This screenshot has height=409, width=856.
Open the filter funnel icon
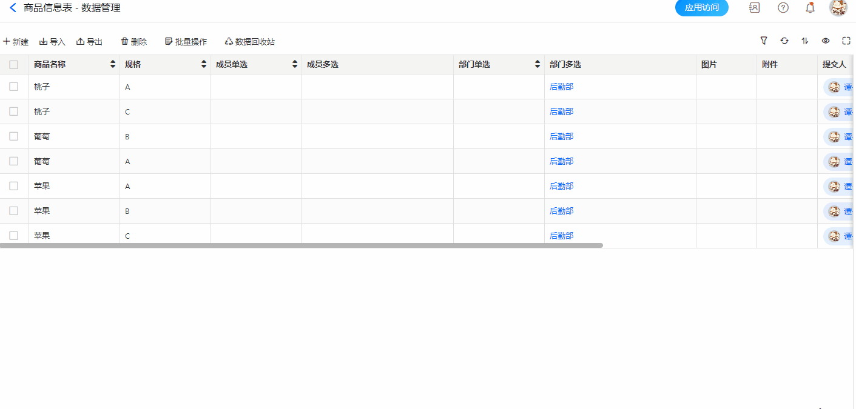coord(764,41)
